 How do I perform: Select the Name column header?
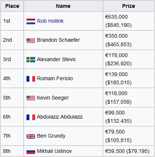point(63,6)
